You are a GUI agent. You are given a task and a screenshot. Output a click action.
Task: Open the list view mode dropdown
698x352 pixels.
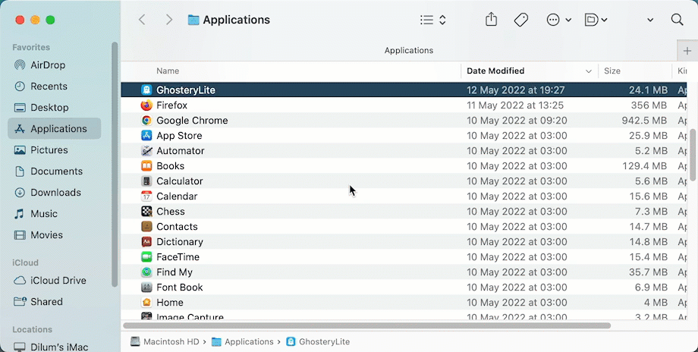[433, 20]
